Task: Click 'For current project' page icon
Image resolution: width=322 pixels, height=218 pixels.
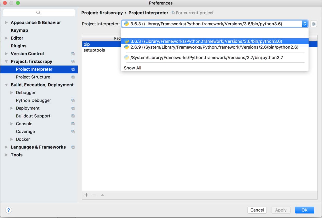Action: tap(173, 13)
